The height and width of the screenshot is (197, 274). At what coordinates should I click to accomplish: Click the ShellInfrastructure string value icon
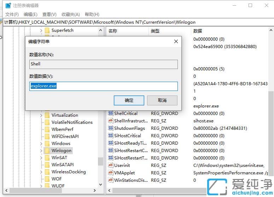pos(110,121)
